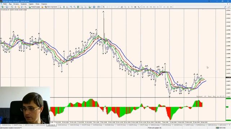Switch to AUDCAD,Daily chart tab

62,125
